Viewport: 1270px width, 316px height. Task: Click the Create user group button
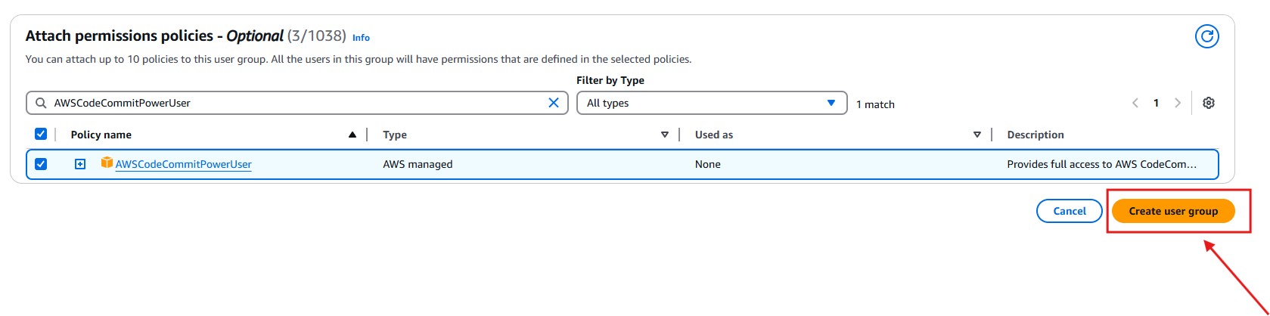click(1172, 211)
